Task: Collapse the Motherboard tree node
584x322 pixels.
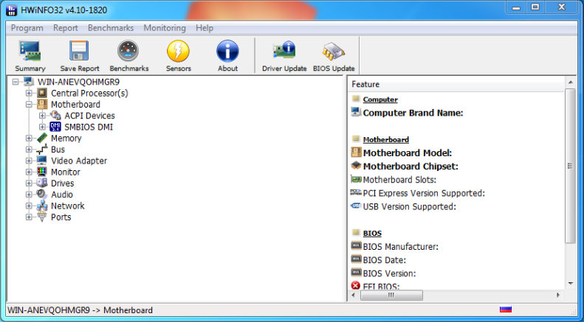Action: pos(29,105)
